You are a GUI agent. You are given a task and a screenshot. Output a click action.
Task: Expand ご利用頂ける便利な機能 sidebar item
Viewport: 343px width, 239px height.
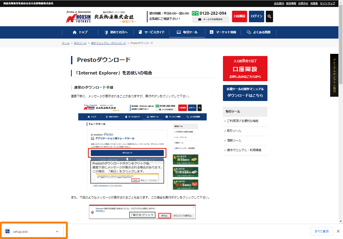coord(242,121)
